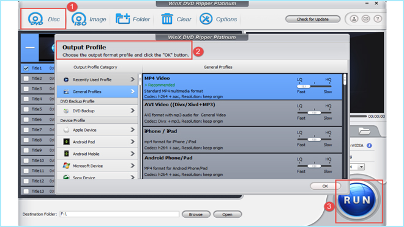Click the Sony Device icon
This screenshot has width=404, height=227.
tap(66, 177)
